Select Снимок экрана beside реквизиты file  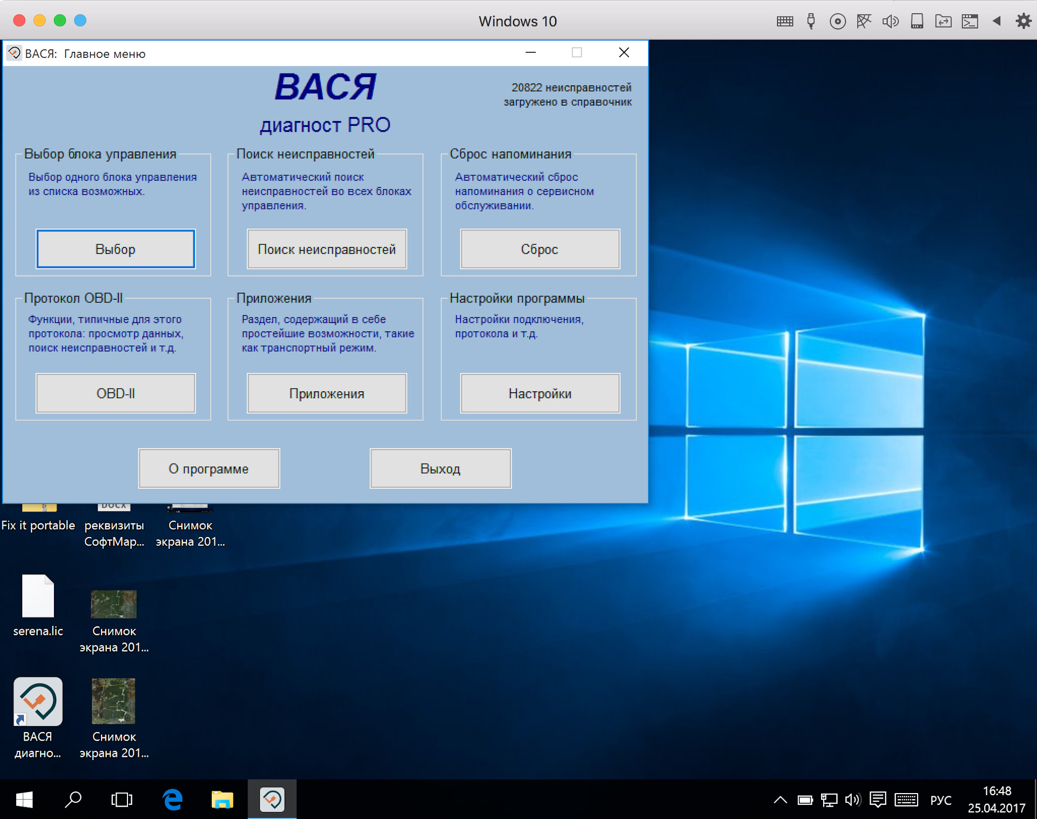(x=190, y=527)
